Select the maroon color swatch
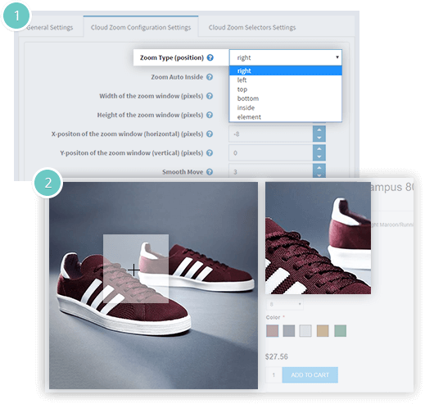Screen dimensions: 425x404 click(272, 331)
